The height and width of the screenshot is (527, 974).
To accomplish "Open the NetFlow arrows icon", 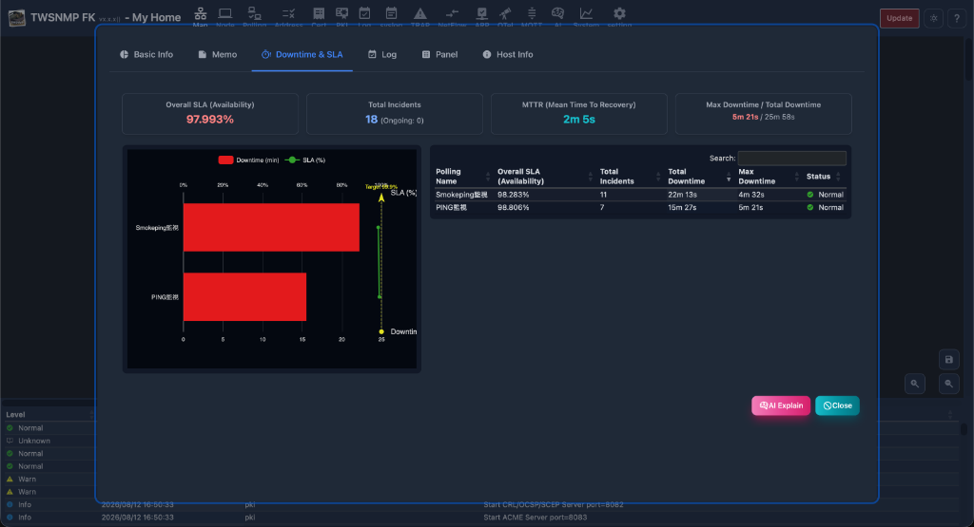I will tap(452, 13).
